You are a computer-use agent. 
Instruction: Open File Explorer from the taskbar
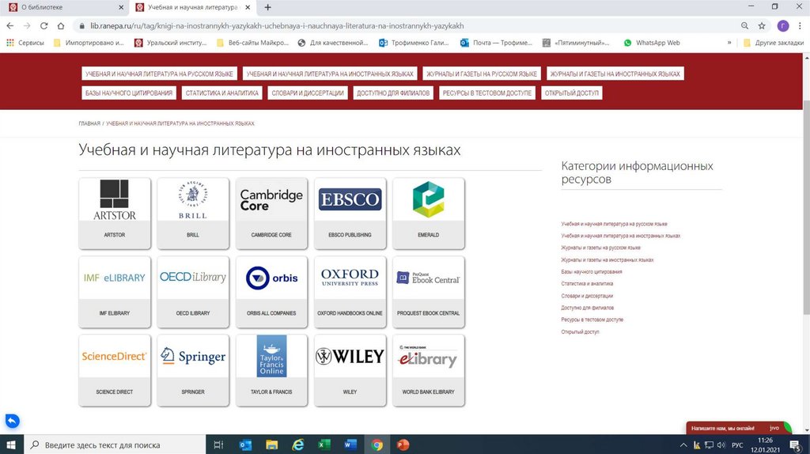tap(272, 445)
